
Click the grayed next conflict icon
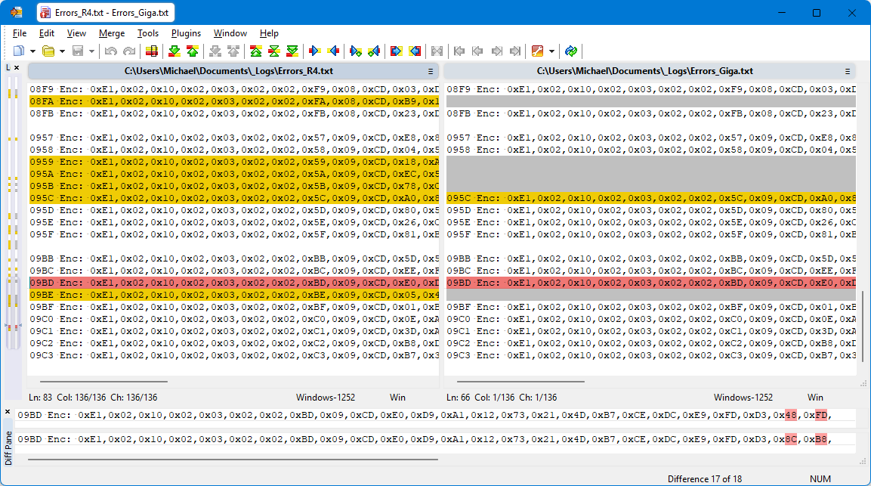215,51
